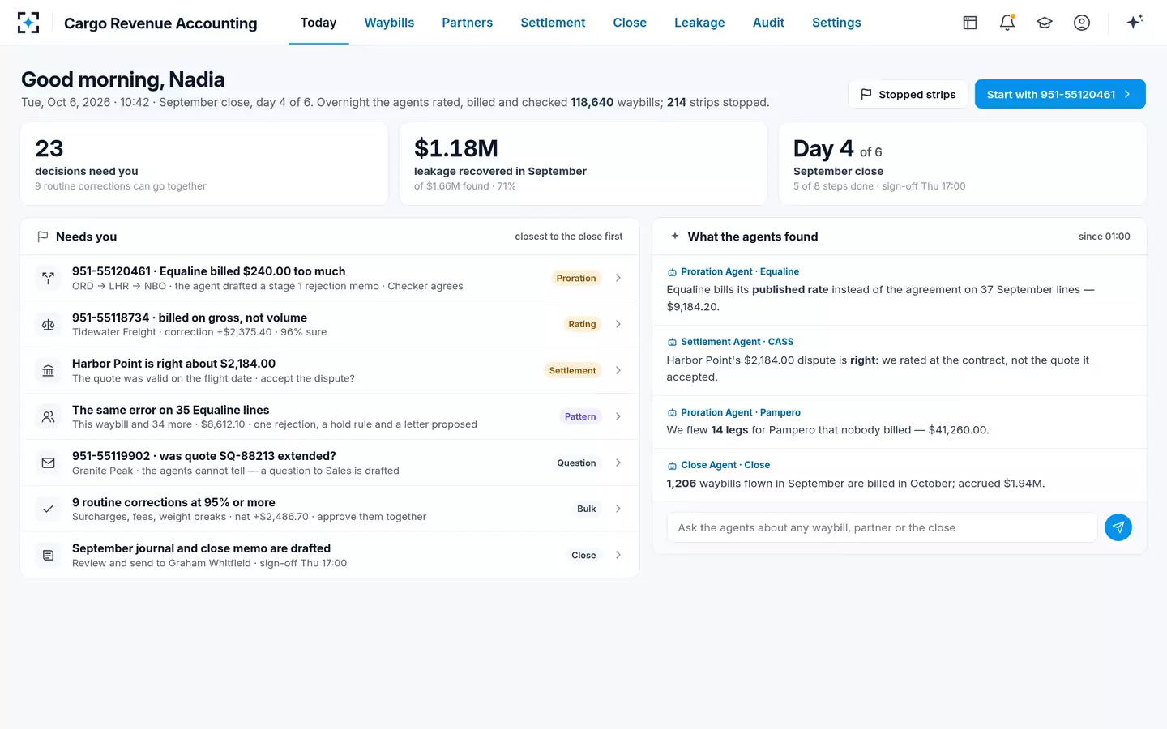Open the Proration Agent · Equaline link
The width and height of the screenshot is (1167, 729).
(740, 272)
